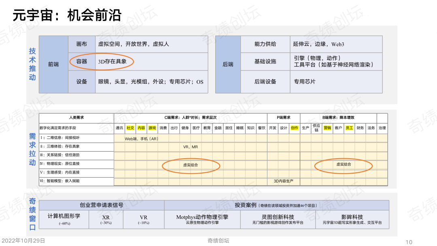Select the '教育' column header
This screenshot has width=437, height=246.
[x=207, y=128]
